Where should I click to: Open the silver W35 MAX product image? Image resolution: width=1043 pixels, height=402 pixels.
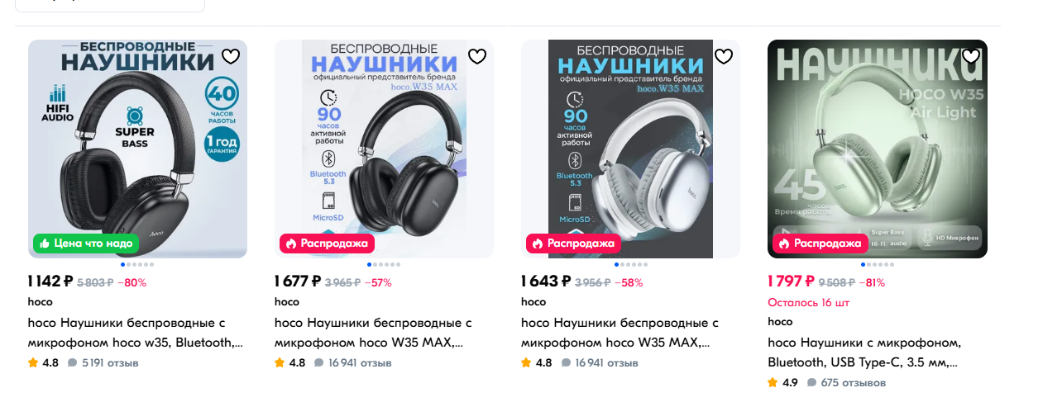630,149
